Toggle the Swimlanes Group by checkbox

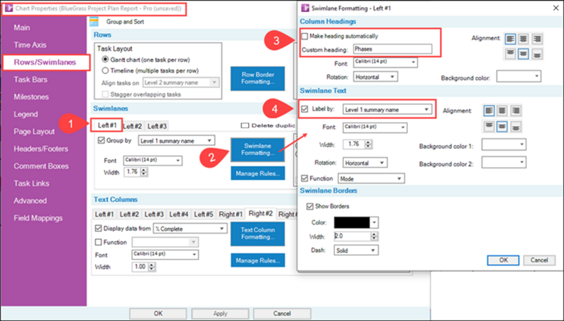(x=101, y=140)
